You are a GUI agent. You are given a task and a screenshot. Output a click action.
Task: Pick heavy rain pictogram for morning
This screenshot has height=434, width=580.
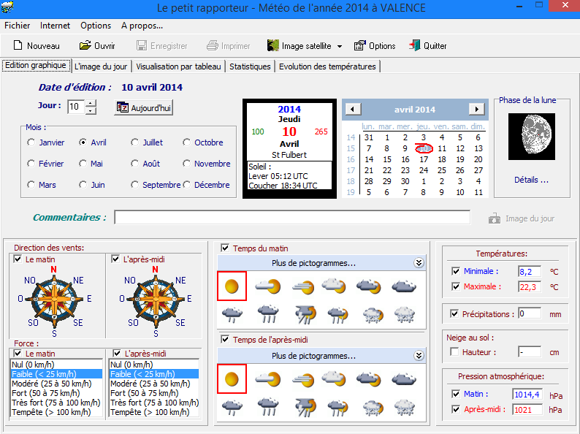pos(268,313)
